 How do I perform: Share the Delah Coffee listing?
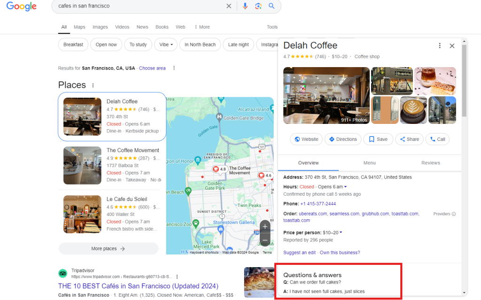pyautogui.click(x=410, y=139)
